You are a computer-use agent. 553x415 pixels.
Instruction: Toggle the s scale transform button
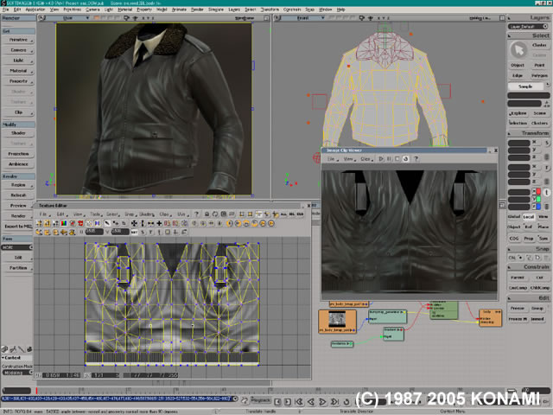(547, 143)
